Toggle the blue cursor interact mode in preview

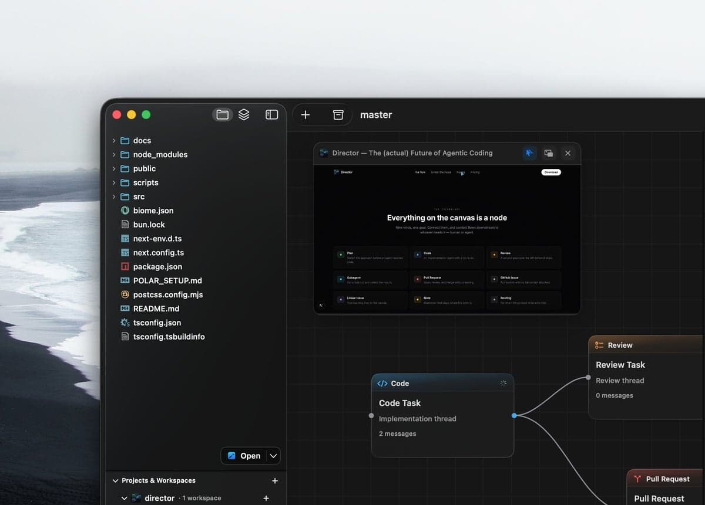[x=529, y=153]
